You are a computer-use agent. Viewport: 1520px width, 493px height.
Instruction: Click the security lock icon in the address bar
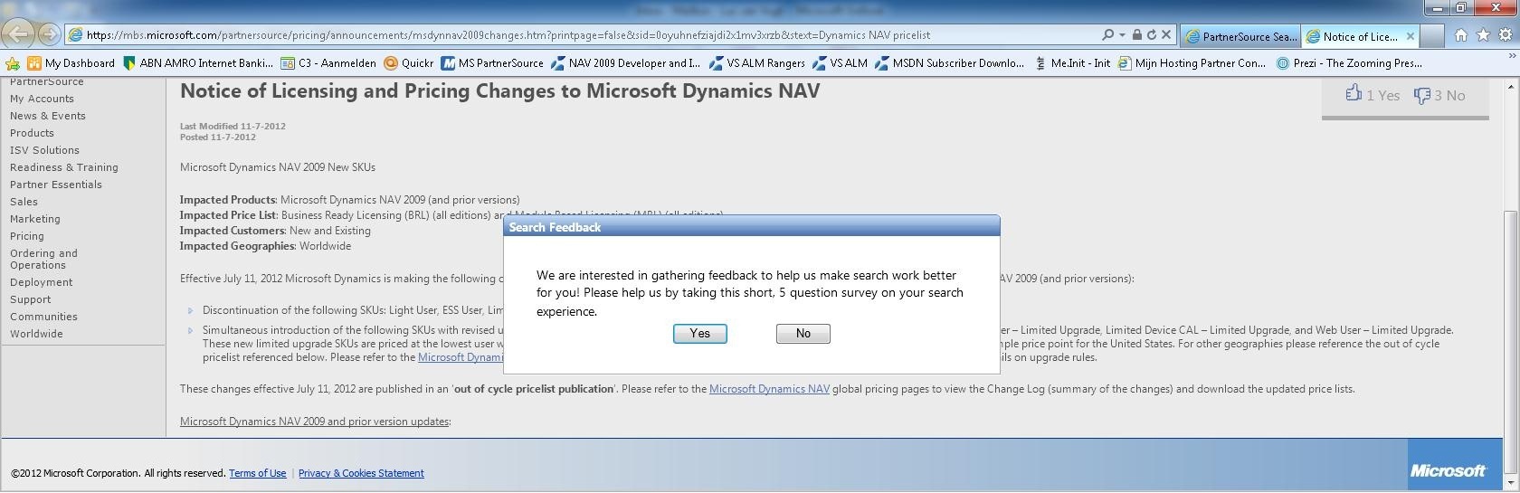click(1136, 34)
